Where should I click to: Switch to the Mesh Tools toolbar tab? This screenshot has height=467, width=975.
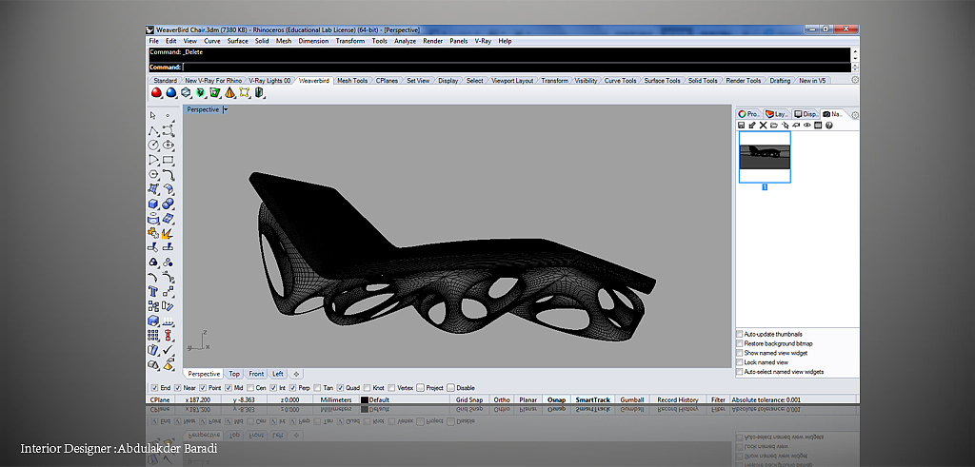(x=351, y=81)
